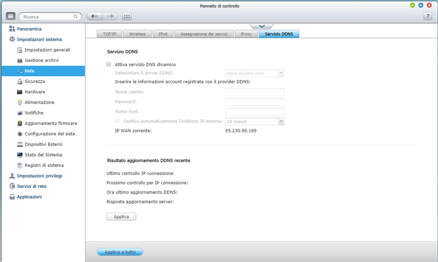Click the Applica a tutto button

coord(120,252)
